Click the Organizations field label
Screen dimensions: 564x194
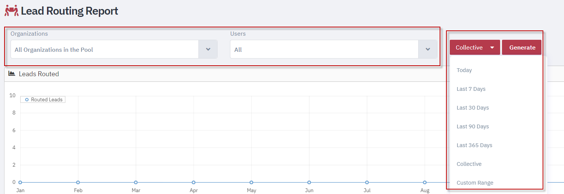[29, 33]
